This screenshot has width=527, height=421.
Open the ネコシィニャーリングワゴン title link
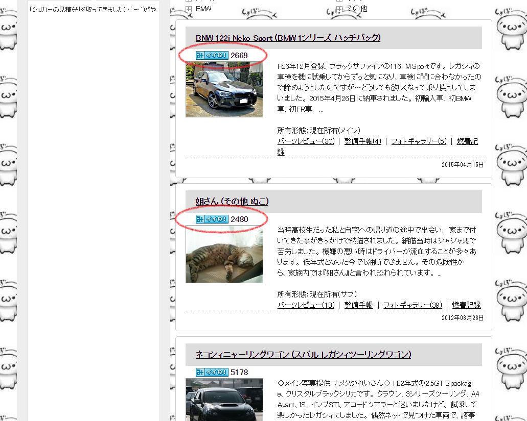(x=304, y=355)
